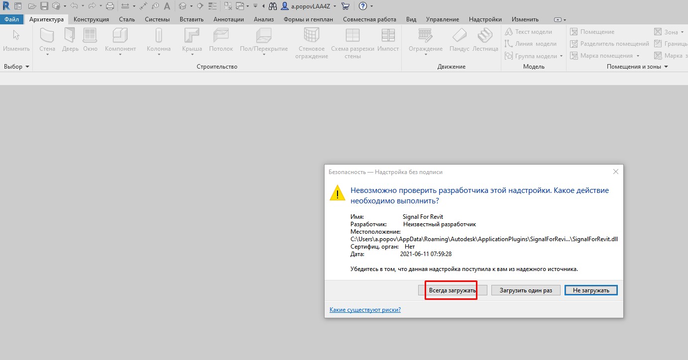
Task: Open the Марка помещения dropdown
Action: [x=638, y=56]
